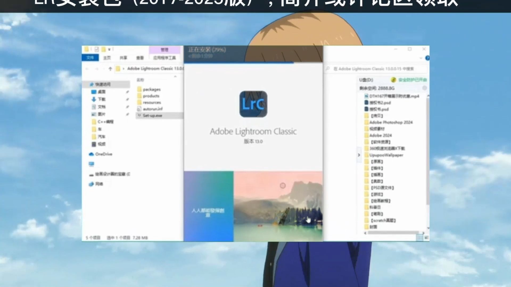Click the Up arrow navigation button
Viewport: 511px width, 287px height.
click(x=110, y=69)
